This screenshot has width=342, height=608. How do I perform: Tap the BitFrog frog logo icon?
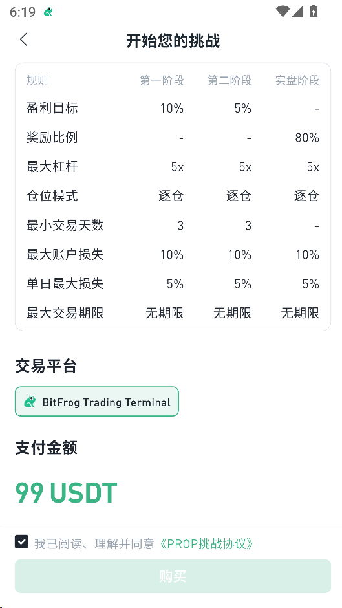(x=30, y=402)
